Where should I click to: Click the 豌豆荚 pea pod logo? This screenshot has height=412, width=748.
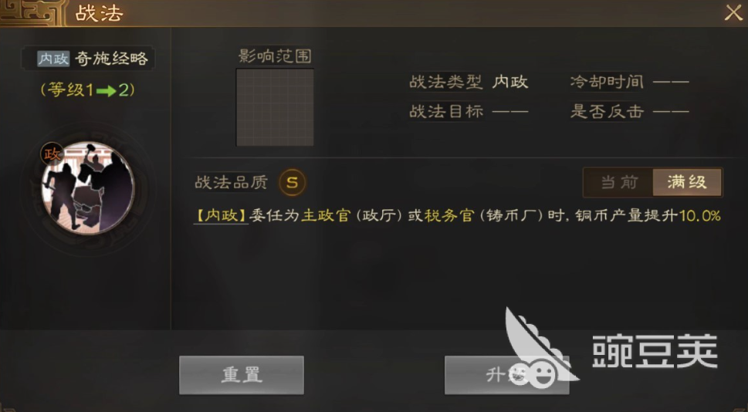541,347
